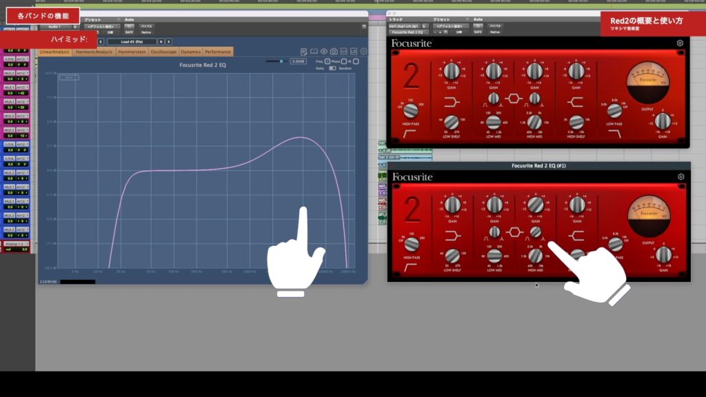This screenshot has height=397, width=706.
Task: Click the VU meter in Red 2 EQ (#1)
Action: [x=649, y=216]
